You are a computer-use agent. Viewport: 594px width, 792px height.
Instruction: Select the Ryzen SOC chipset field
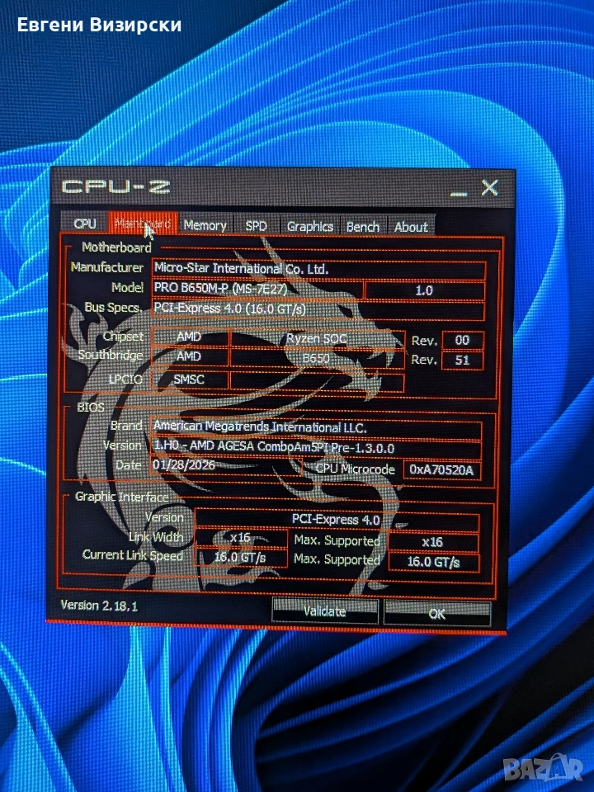pos(317,338)
